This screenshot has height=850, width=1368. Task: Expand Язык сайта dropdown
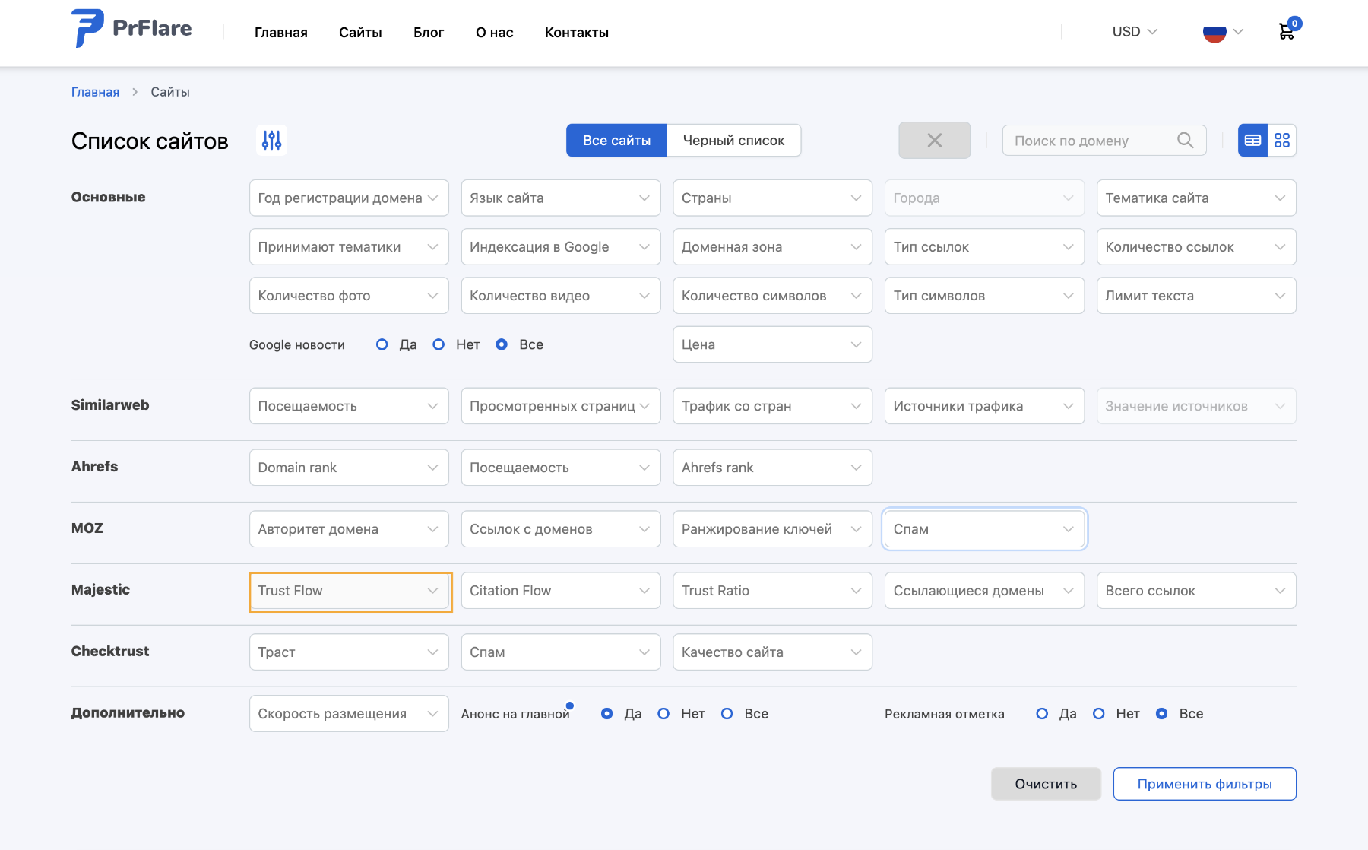click(561, 198)
